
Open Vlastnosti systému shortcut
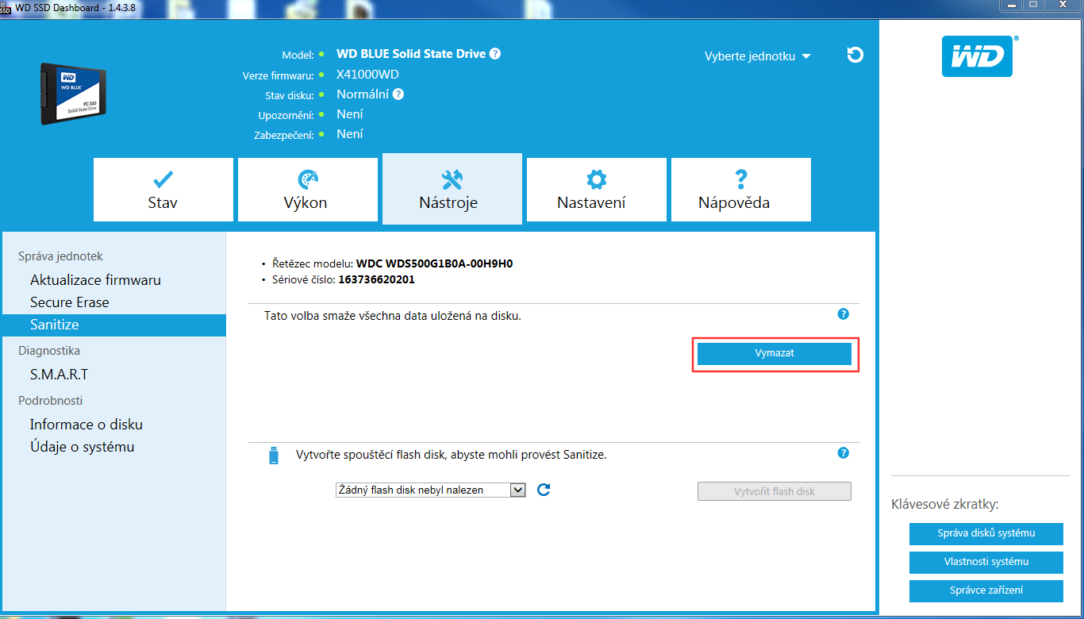point(986,562)
